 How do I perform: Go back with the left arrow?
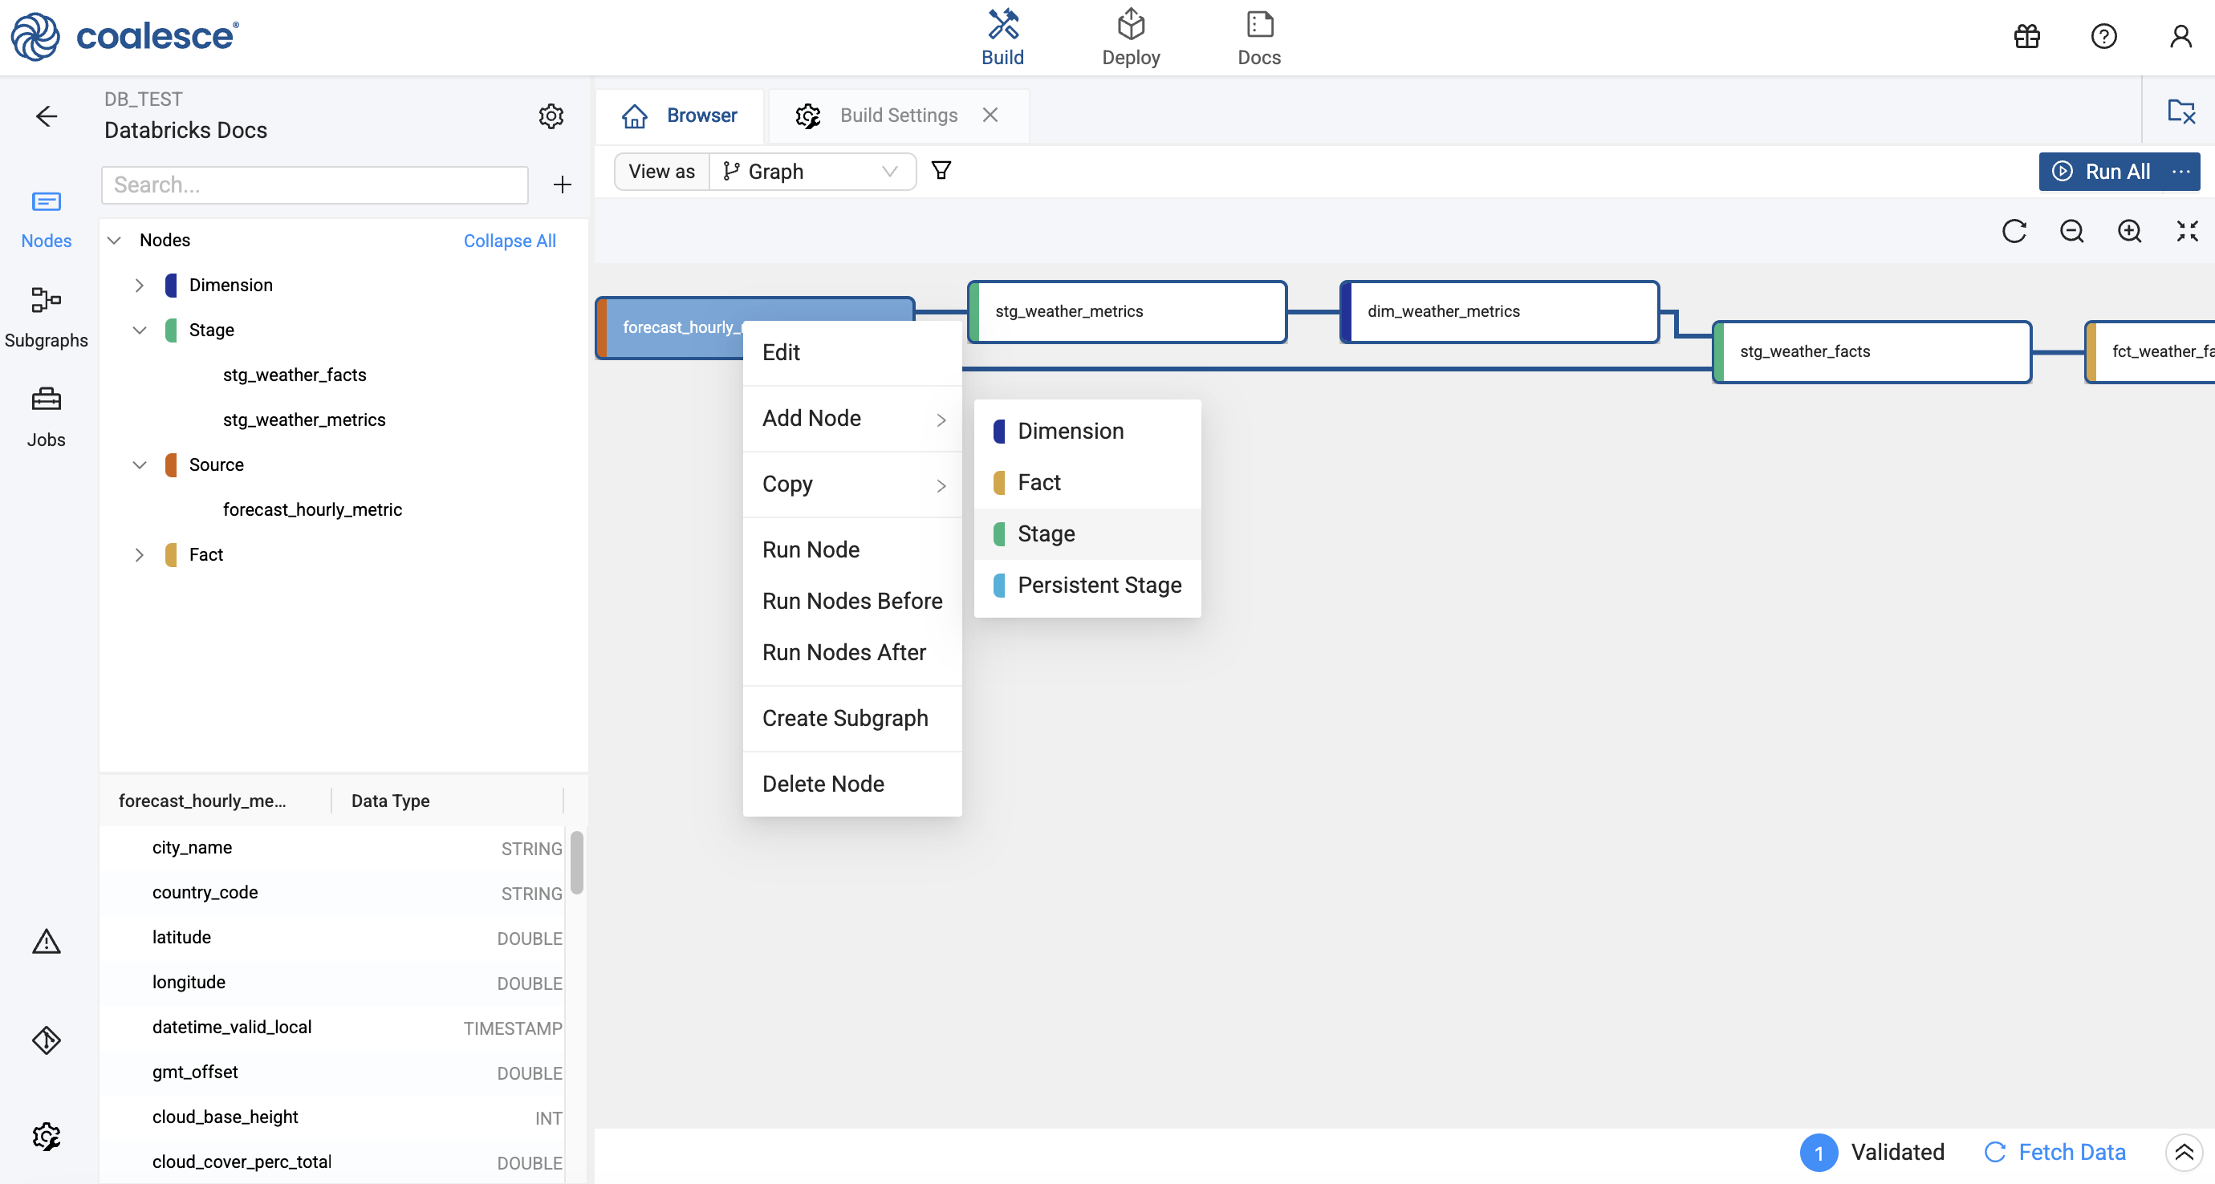pyautogui.click(x=47, y=116)
